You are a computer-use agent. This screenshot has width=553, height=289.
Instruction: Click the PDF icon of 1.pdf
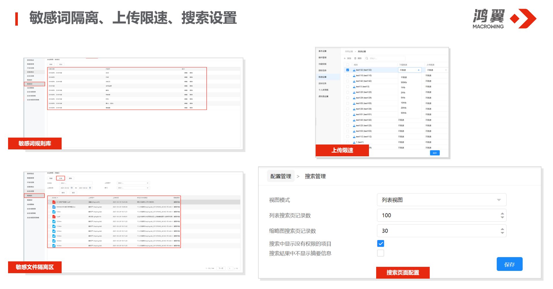[54, 217]
